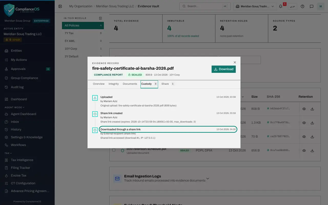Click the Share link created timeline icon
The width and height of the screenshot is (328, 205).
pos(95,114)
